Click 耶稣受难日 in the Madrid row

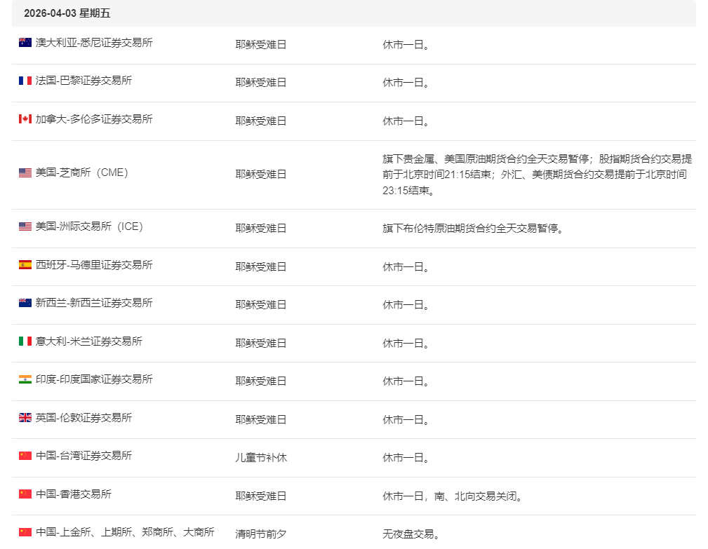pos(261,266)
